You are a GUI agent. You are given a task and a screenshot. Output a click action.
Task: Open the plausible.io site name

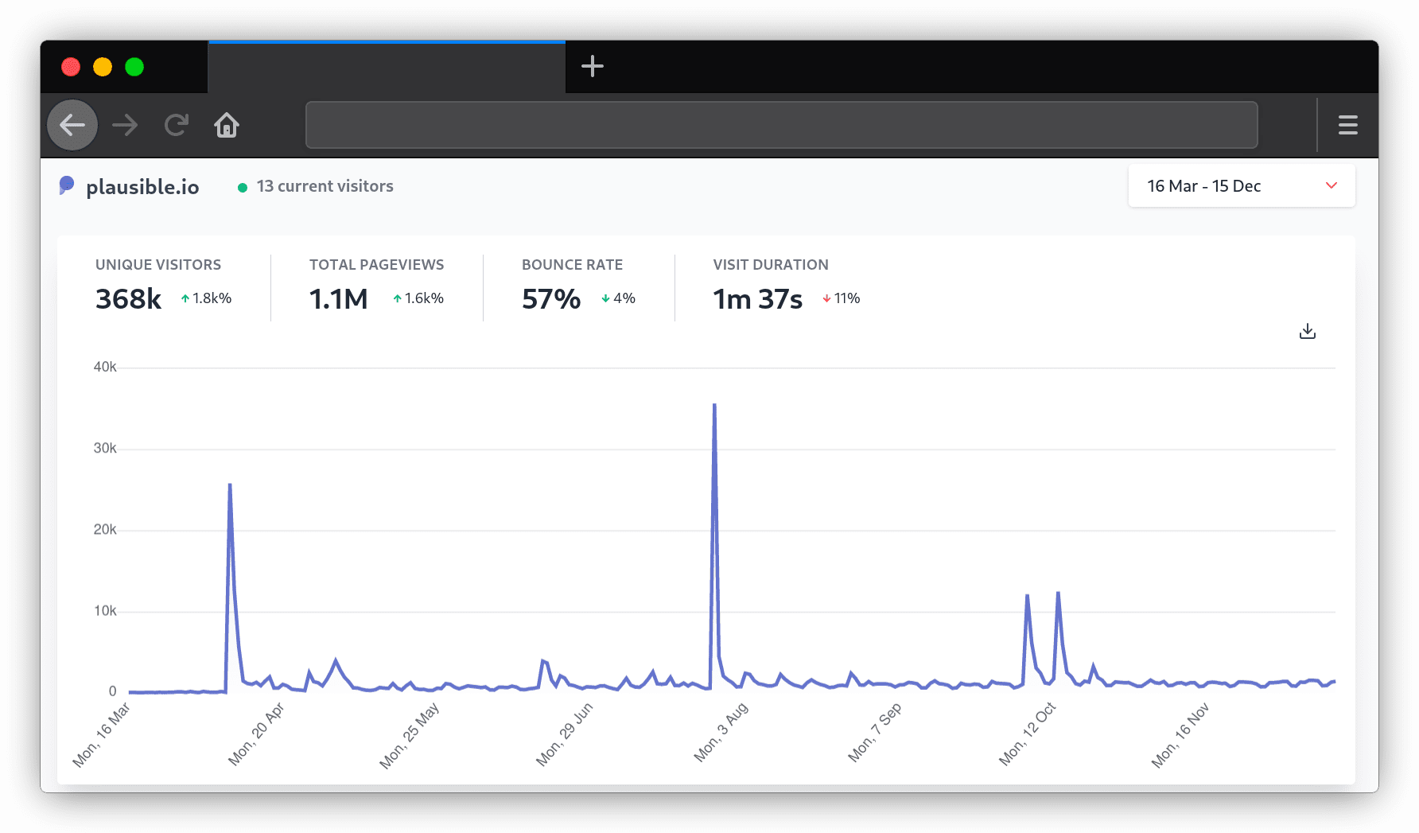[142, 187]
